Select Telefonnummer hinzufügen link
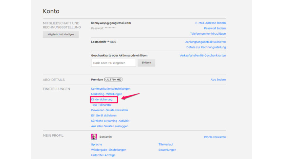This screenshot has width=283, height=159. coord(208,34)
